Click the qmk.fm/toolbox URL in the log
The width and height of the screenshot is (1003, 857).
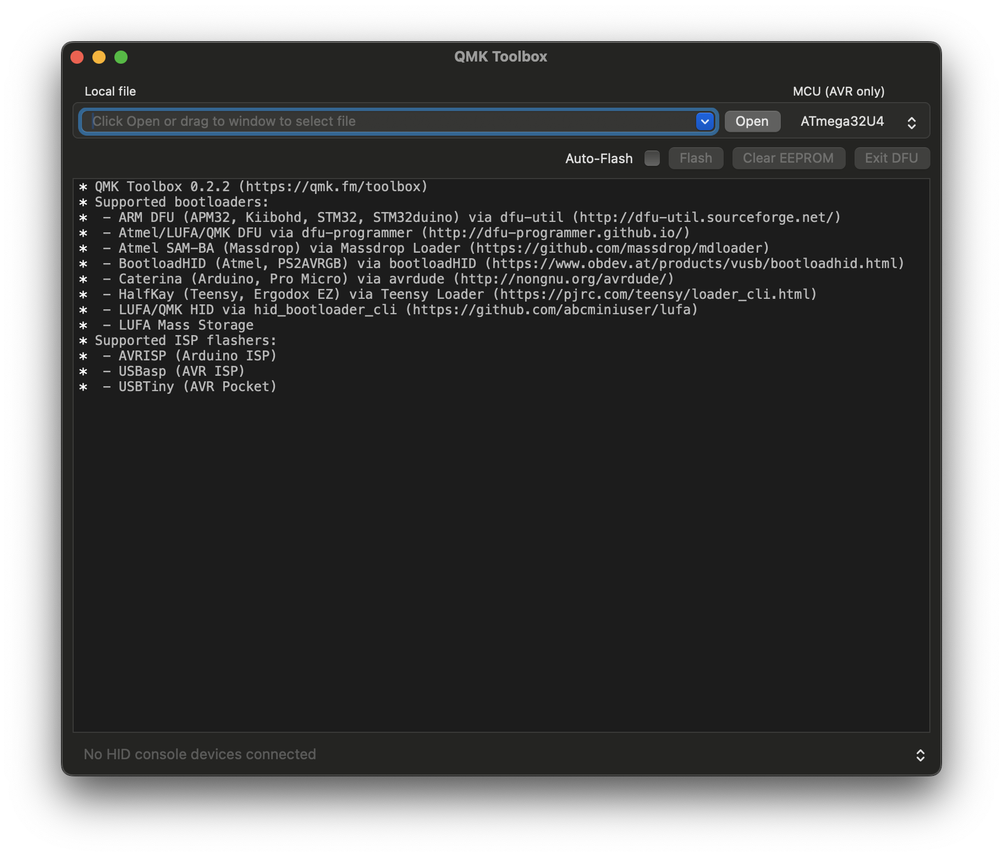(333, 187)
